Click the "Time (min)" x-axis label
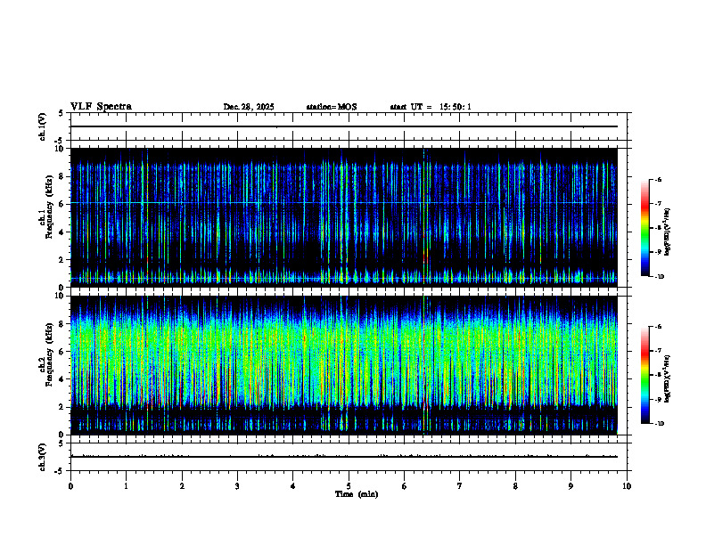Screen dimensions: 706x545 click(357, 494)
